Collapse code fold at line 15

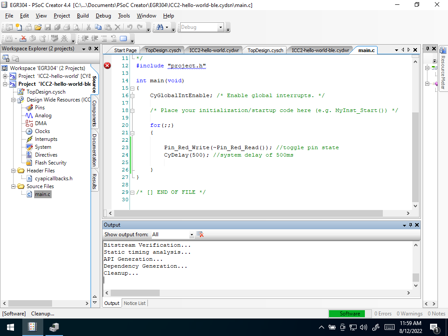(132, 88)
